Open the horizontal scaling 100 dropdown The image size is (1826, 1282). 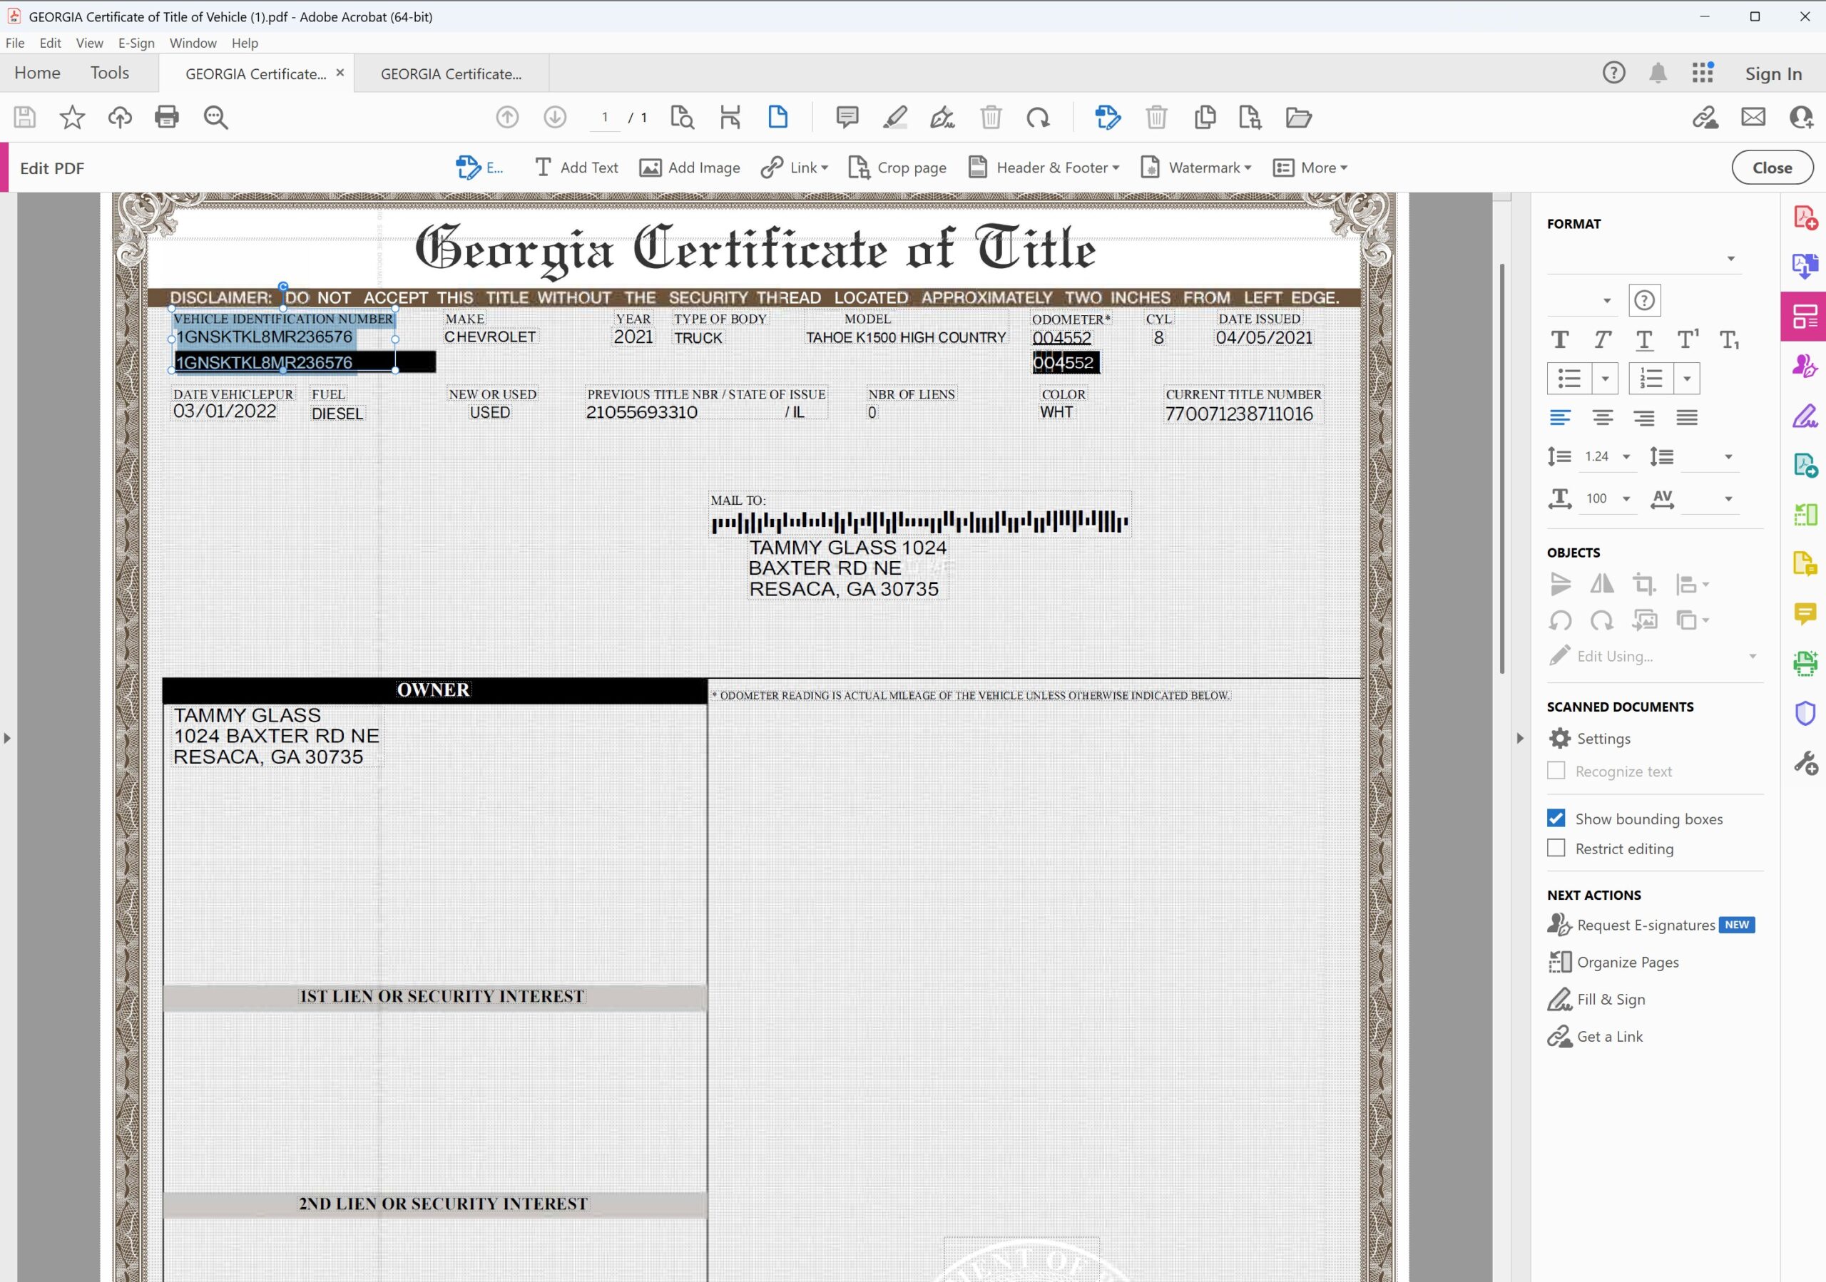1626,498
